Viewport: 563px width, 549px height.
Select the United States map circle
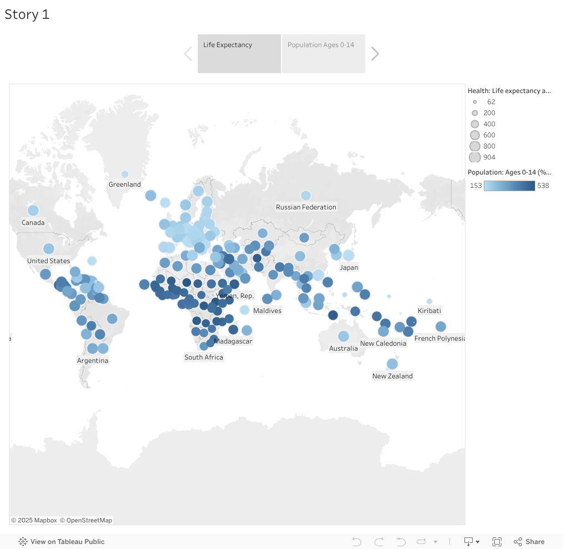pos(49,249)
